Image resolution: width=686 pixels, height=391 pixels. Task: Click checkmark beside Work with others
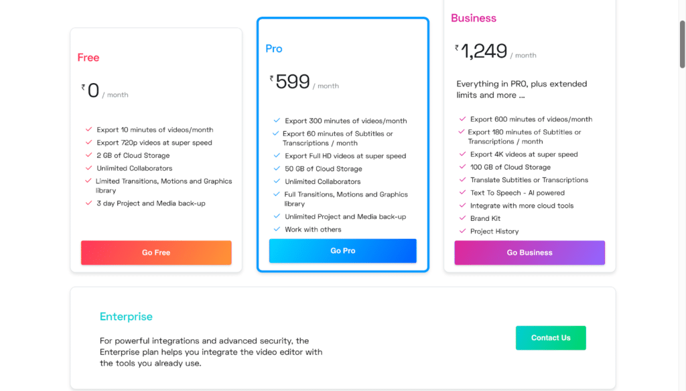tap(277, 229)
